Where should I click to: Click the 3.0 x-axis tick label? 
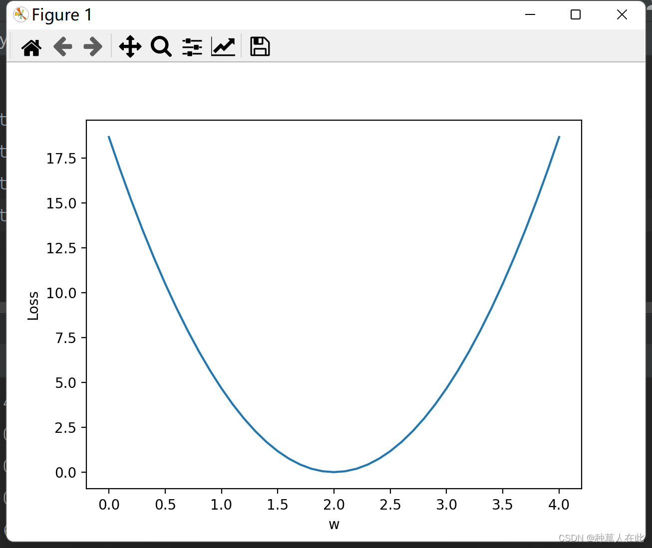446,505
